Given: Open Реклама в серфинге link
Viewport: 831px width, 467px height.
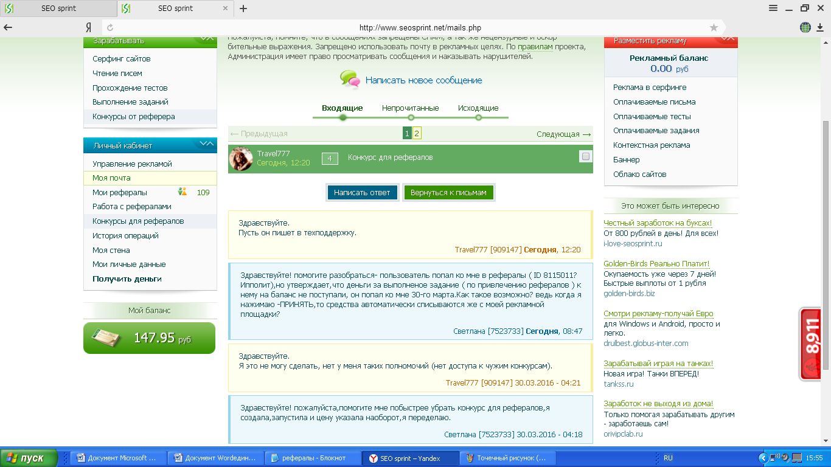Looking at the screenshot, I should point(650,88).
